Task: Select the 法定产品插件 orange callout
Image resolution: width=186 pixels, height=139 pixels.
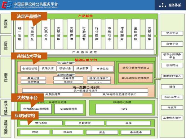Action: coord(29,16)
